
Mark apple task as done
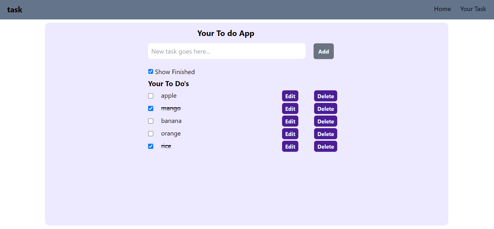tap(151, 96)
